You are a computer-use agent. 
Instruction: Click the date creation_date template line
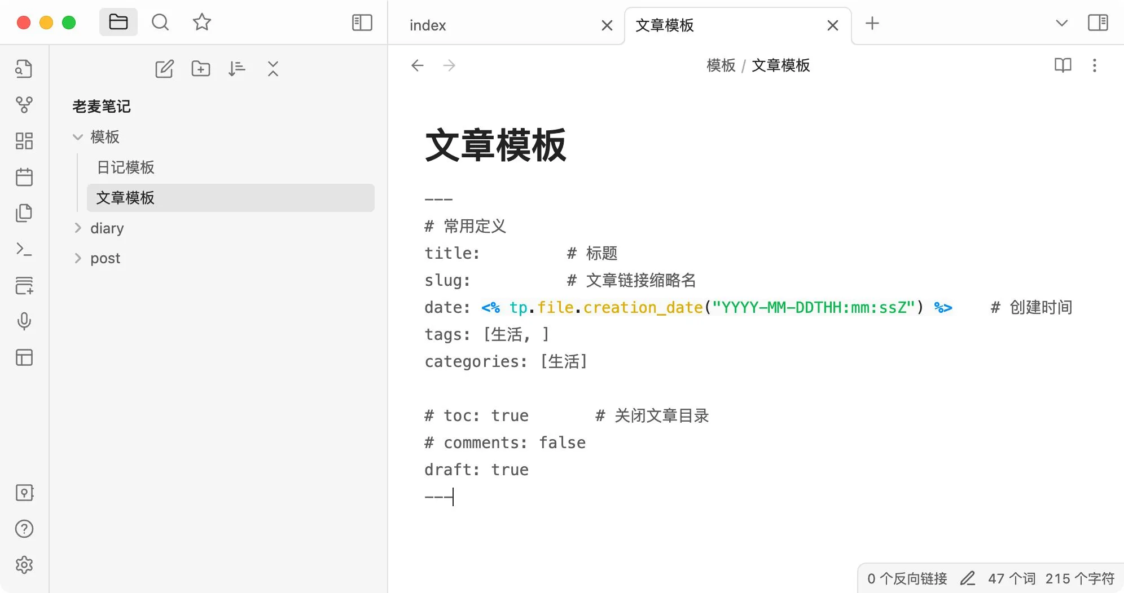[x=748, y=307]
